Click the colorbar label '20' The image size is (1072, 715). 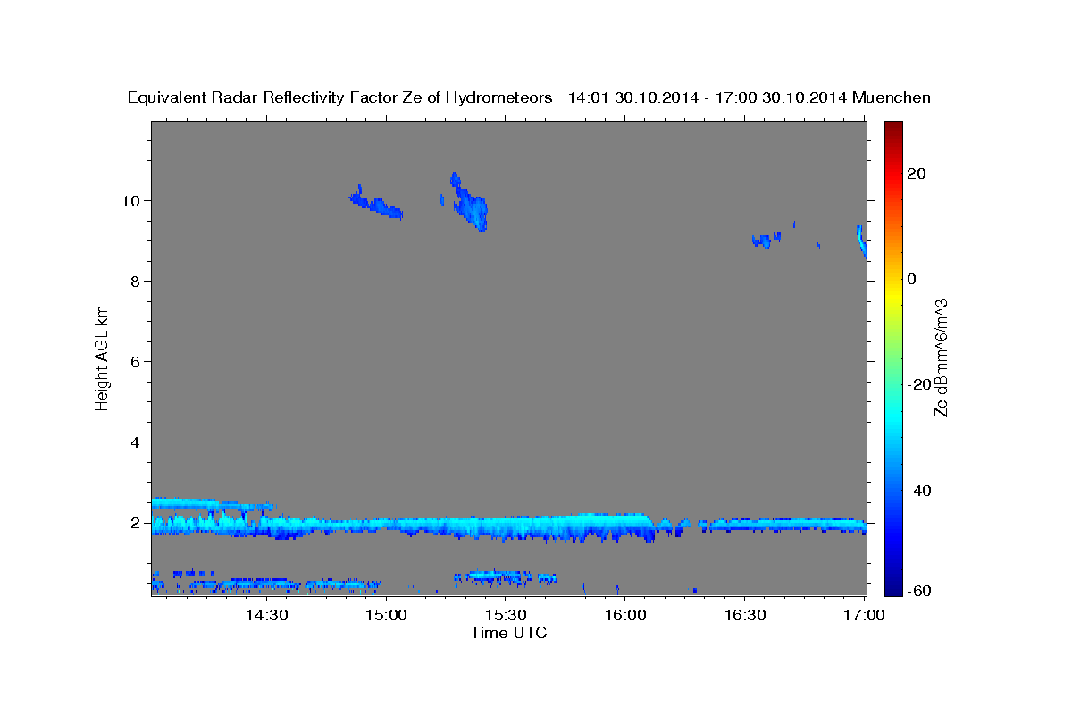click(917, 173)
